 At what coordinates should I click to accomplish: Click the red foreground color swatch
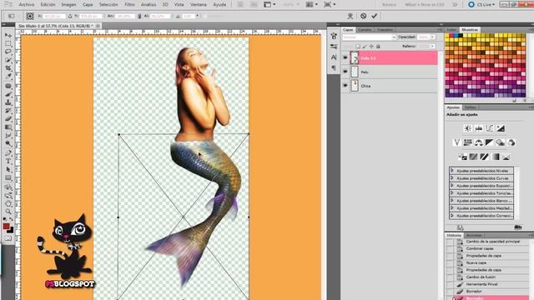click(6, 226)
